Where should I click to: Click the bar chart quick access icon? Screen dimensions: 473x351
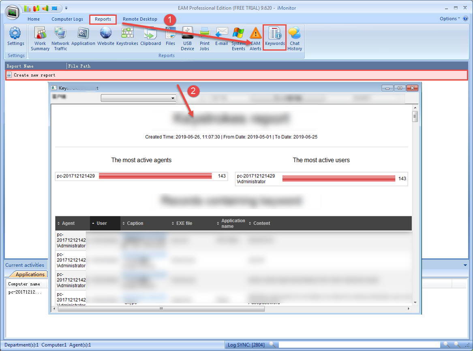[x=27, y=8]
